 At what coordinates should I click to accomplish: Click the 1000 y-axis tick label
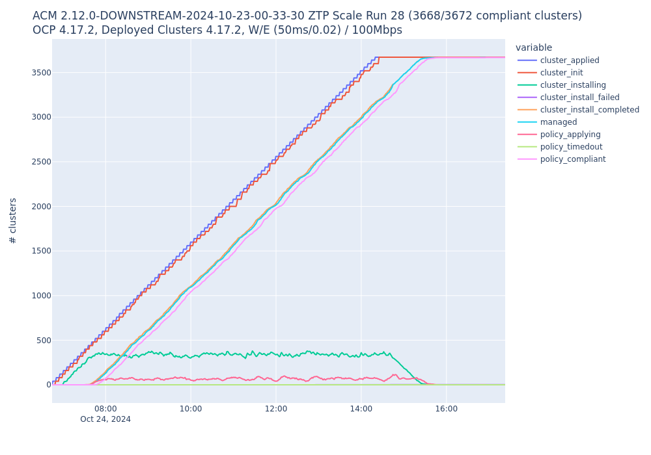click(x=41, y=296)
